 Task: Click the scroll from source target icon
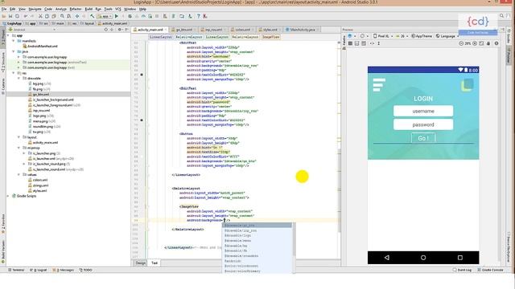(105, 30)
